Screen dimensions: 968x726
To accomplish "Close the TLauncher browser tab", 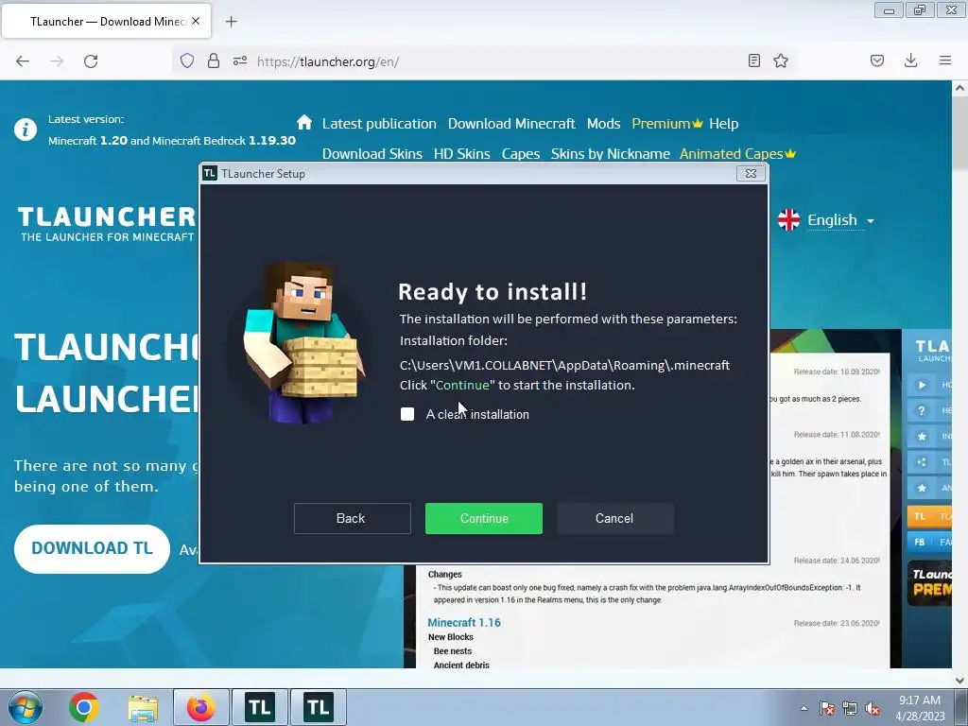I will 196,21.
